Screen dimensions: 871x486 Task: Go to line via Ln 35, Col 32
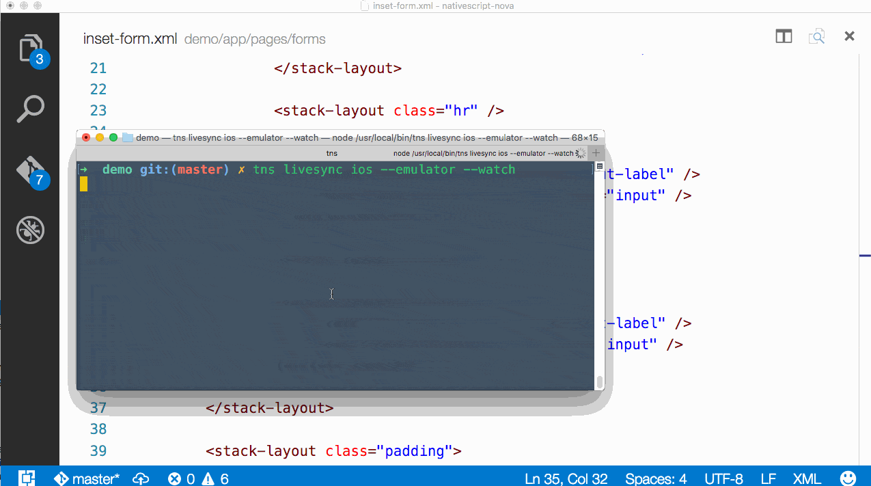(x=566, y=478)
